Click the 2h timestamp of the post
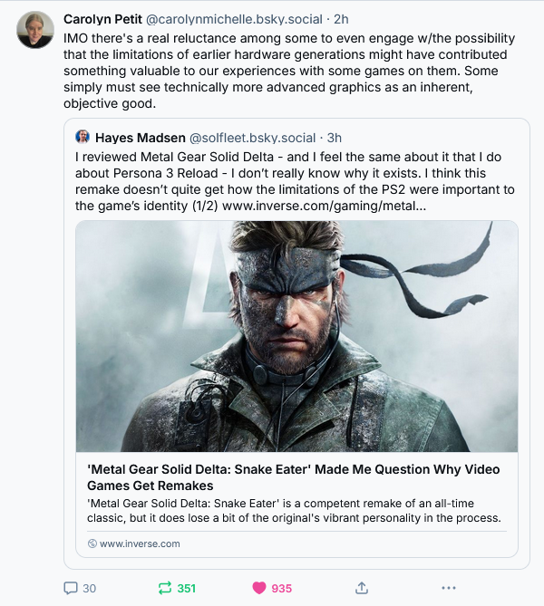Screen dimensions: 544x606 click(x=343, y=19)
